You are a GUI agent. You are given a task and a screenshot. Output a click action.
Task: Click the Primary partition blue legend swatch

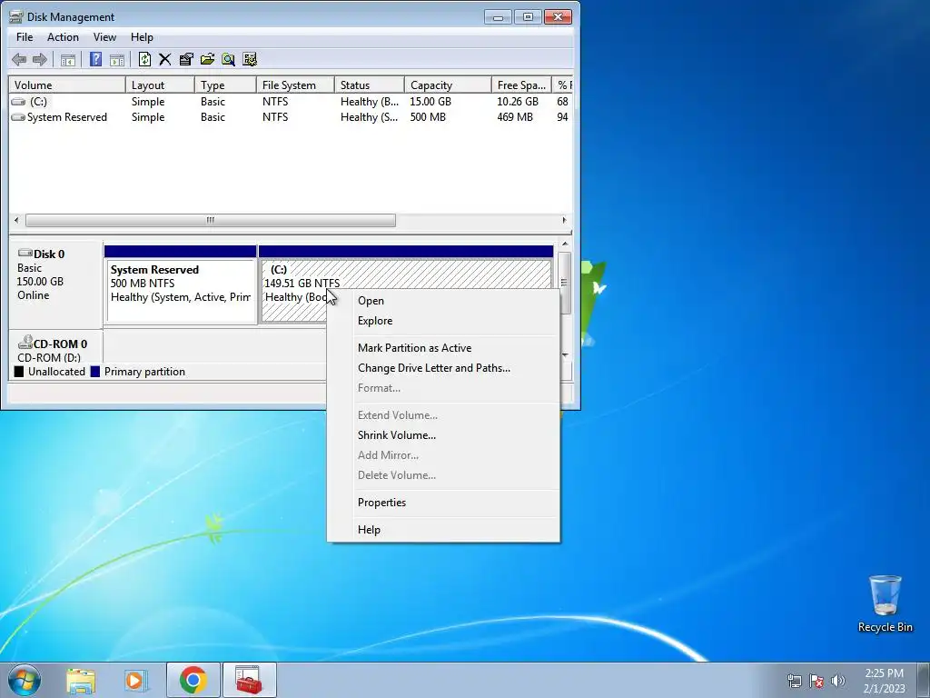tap(94, 372)
